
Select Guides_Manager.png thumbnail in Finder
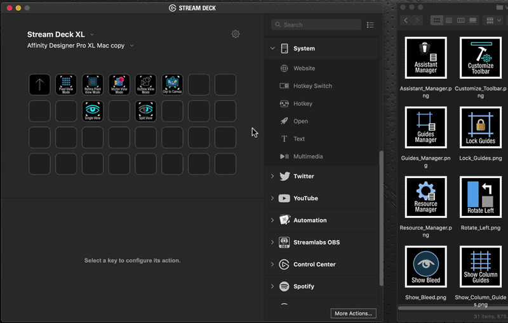tap(425, 127)
